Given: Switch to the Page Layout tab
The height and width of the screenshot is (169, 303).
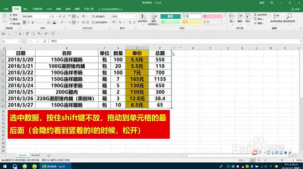Looking at the screenshot, I should [x=37, y=9].
